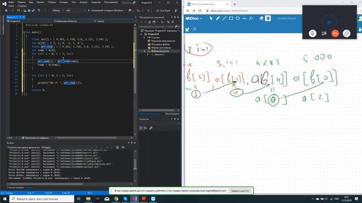The image size is (362, 203).
Task: Collapse the Файлы ресурсов folder
Action: coord(145,51)
